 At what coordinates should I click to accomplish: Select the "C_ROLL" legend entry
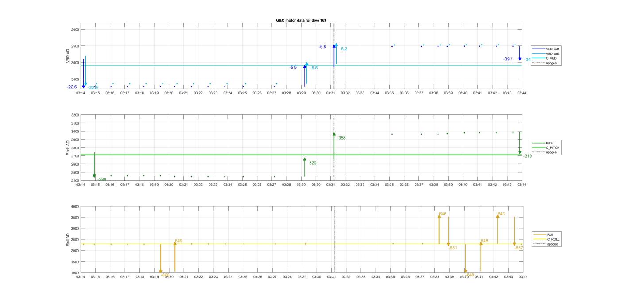[546, 239]
